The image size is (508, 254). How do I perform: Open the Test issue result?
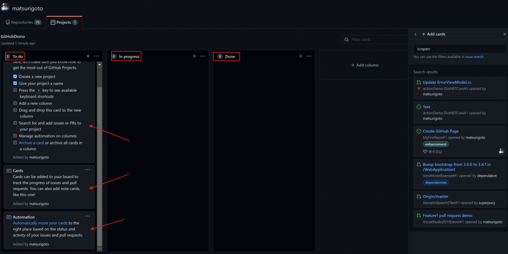(426, 107)
